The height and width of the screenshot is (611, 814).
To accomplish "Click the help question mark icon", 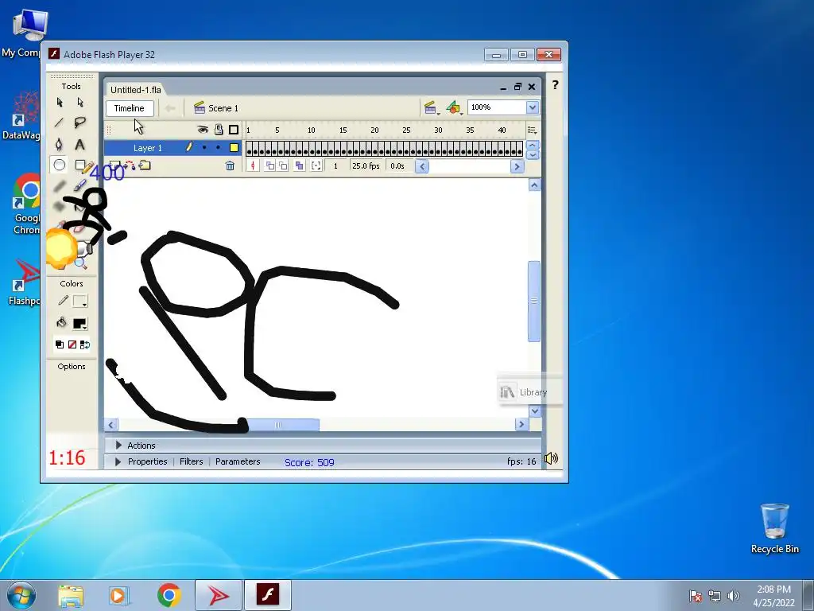I will 555,84.
